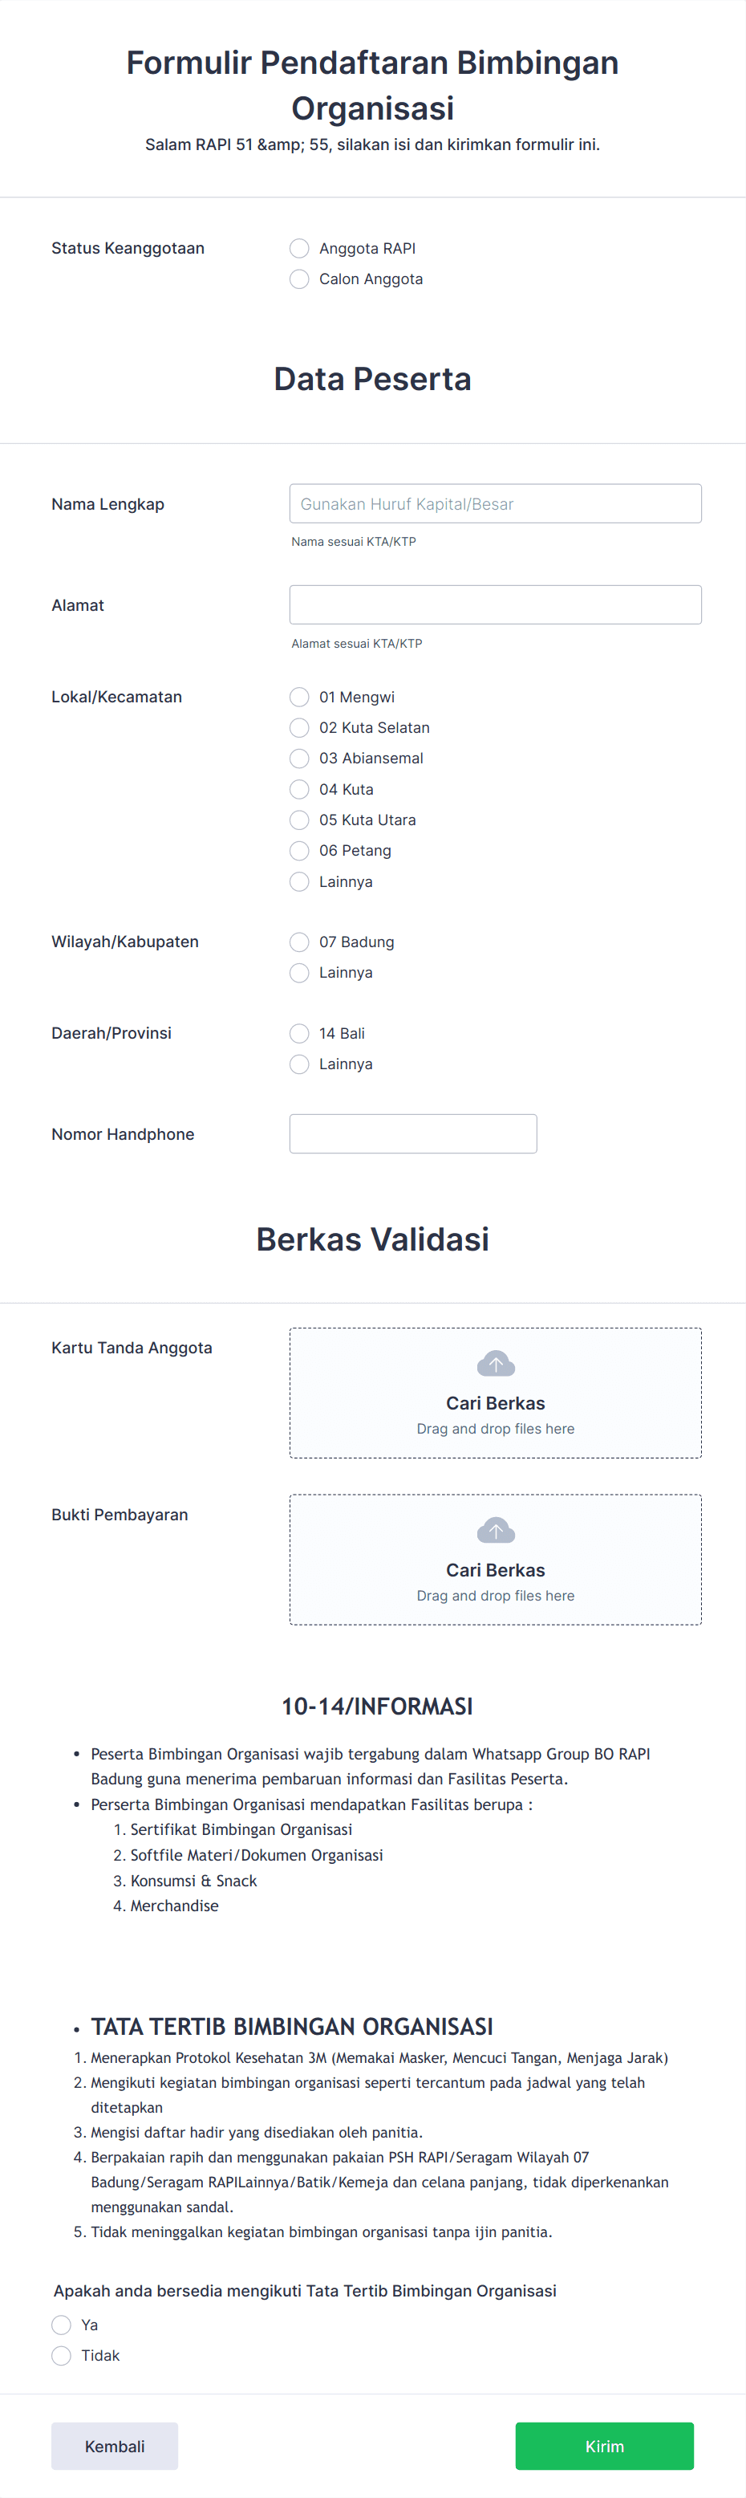Viewport: 746px width, 2498px height.
Task: Select 07 Badung as Wilayah/Kabupaten
Action: (299, 942)
